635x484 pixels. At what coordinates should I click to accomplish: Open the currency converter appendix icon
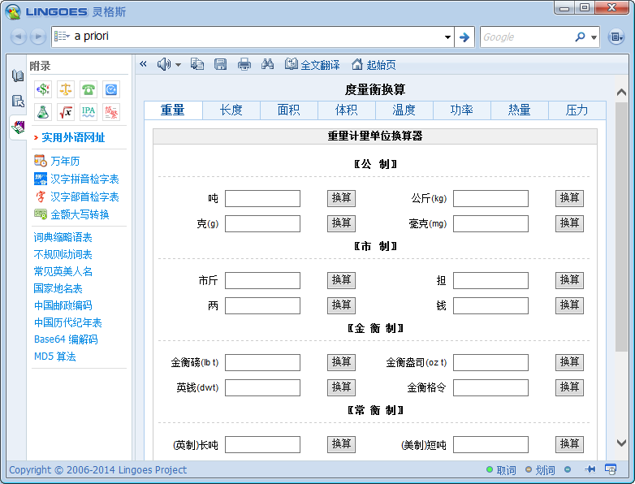43,89
